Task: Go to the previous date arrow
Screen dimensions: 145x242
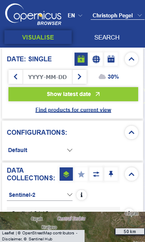Action: (16, 77)
